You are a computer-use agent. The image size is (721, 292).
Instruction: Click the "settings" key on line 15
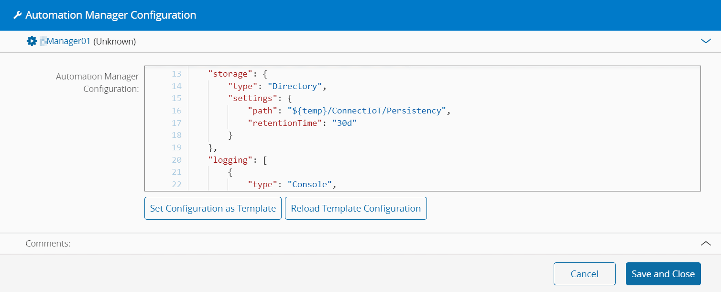click(x=250, y=98)
